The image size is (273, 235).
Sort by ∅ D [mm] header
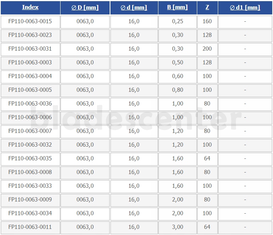coord(85,8)
